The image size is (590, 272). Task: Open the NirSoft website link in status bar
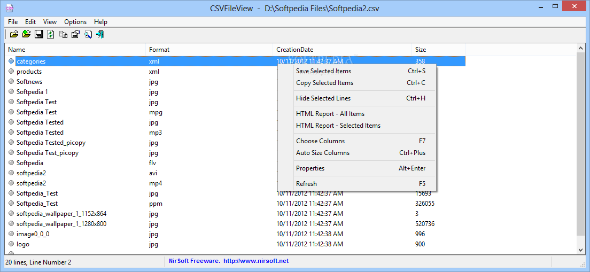[x=256, y=261]
